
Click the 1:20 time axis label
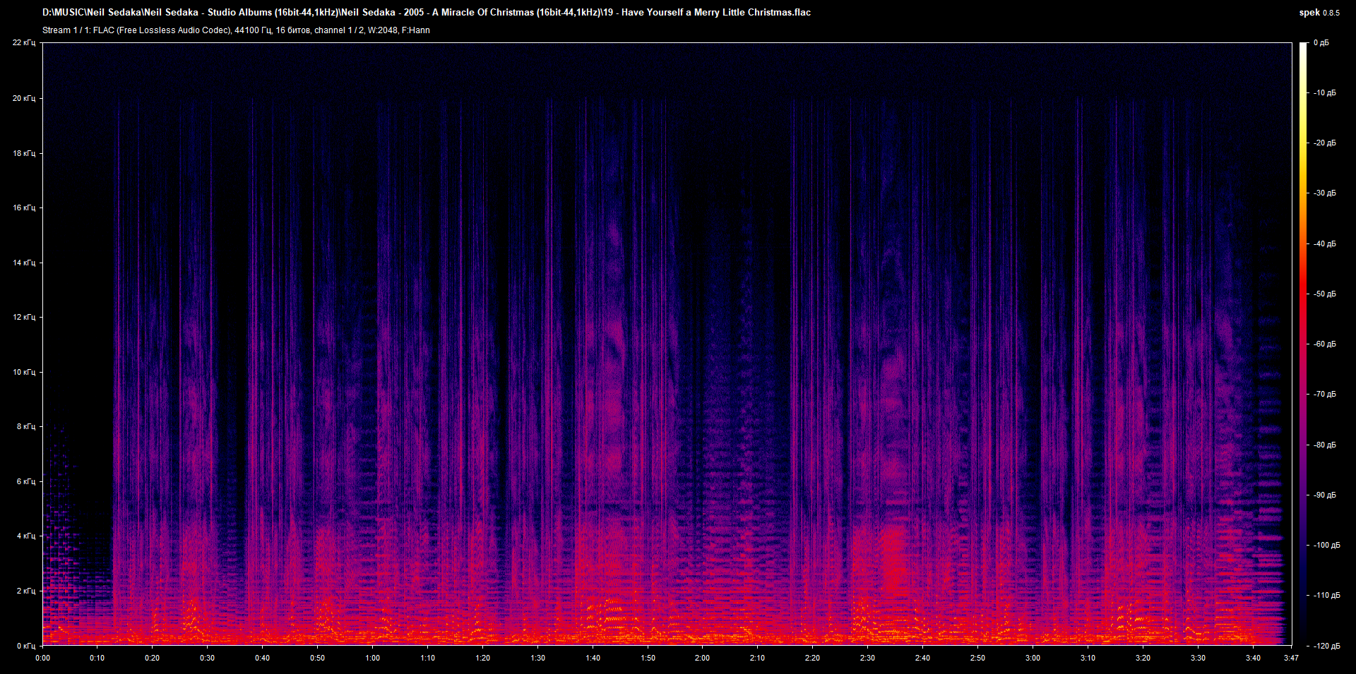483,658
